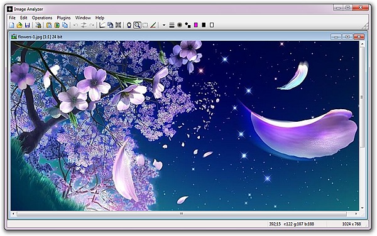
Task: Click the repeat double-arrow icon
Action: coord(84,25)
